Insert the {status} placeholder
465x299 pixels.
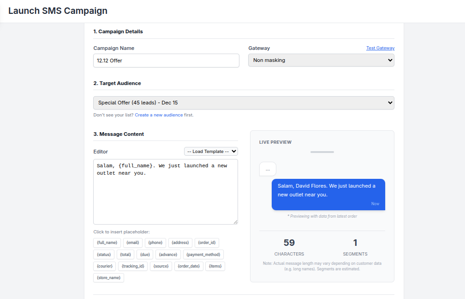[104, 254]
